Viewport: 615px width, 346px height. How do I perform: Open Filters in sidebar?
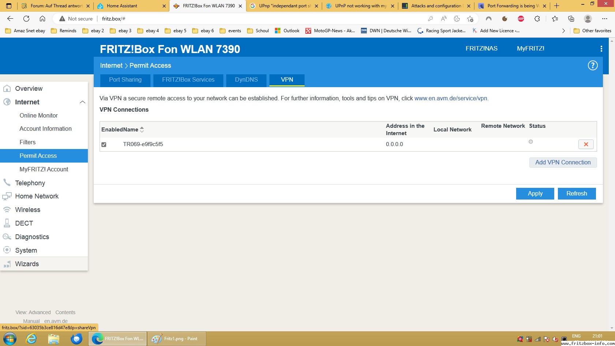[x=27, y=142]
